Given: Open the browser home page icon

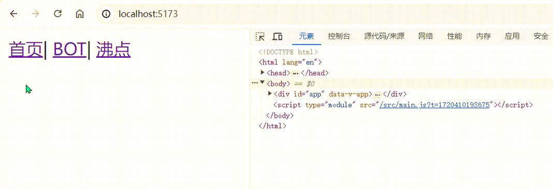Looking at the screenshot, I should point(80,14).
